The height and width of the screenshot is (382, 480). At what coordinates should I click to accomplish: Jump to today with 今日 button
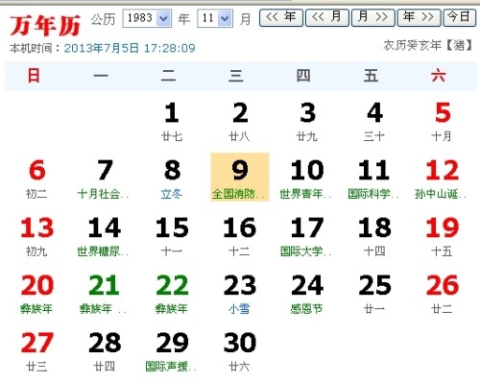pos(459,17)
